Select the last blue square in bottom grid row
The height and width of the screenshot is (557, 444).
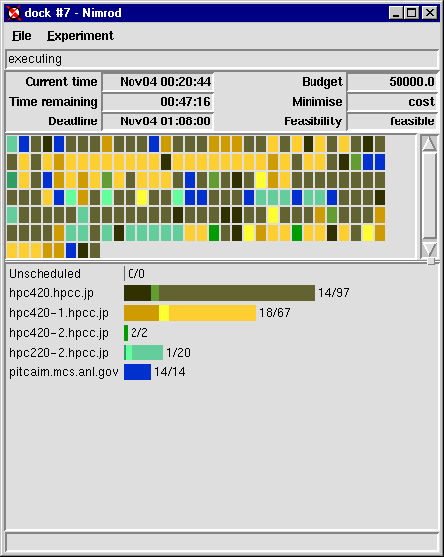[x=71, y=251]
